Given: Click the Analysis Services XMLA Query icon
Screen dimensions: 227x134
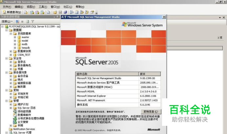Looking at the screenshot, I should tap(42, 12).
